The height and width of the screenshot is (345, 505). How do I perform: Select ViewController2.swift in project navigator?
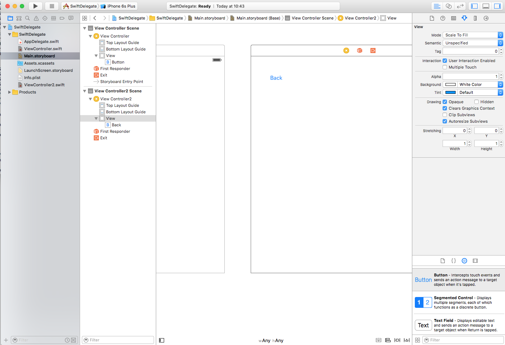pyautogui.click(x=44, y=85)
